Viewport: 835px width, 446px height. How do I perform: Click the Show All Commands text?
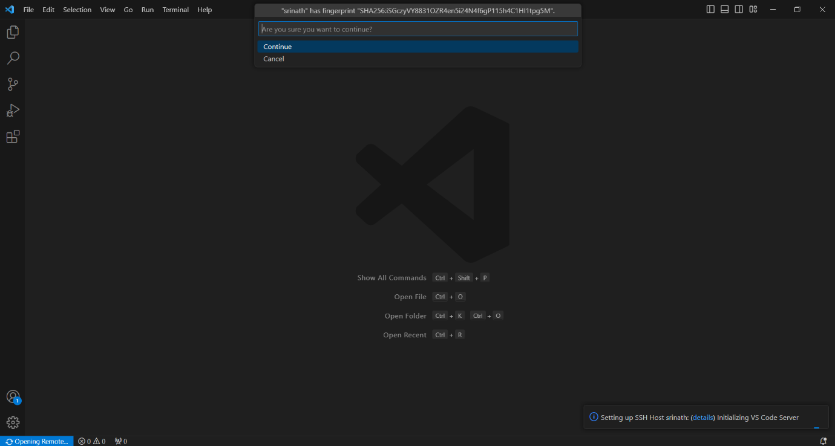coord(391,278)
